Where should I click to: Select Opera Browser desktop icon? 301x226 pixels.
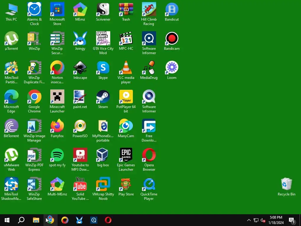coord(149,159)
